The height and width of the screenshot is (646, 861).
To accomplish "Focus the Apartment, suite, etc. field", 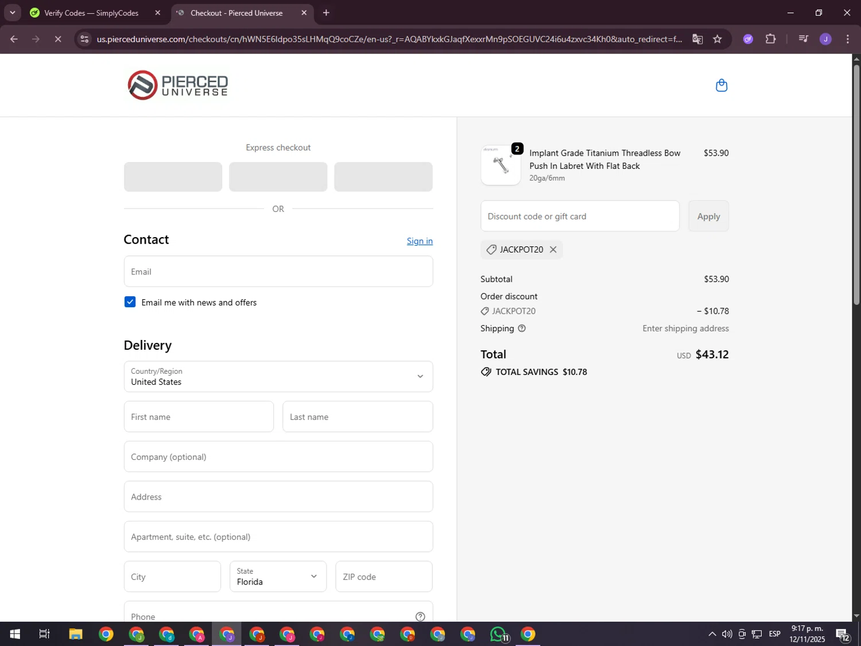I will coord(278,537).
